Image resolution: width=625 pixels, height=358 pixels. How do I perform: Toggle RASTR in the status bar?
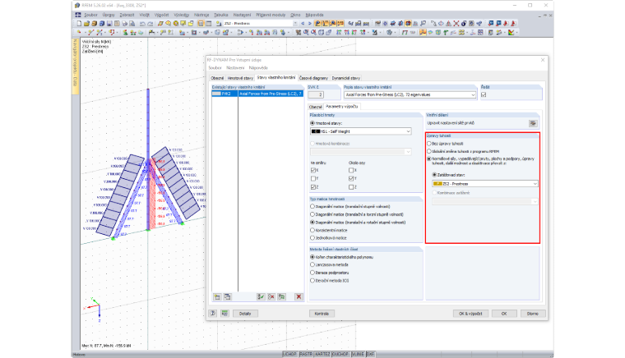pos(306,354)
